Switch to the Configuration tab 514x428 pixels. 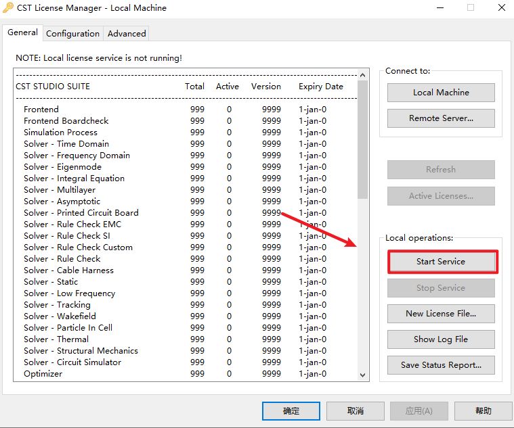click(72, 33)
